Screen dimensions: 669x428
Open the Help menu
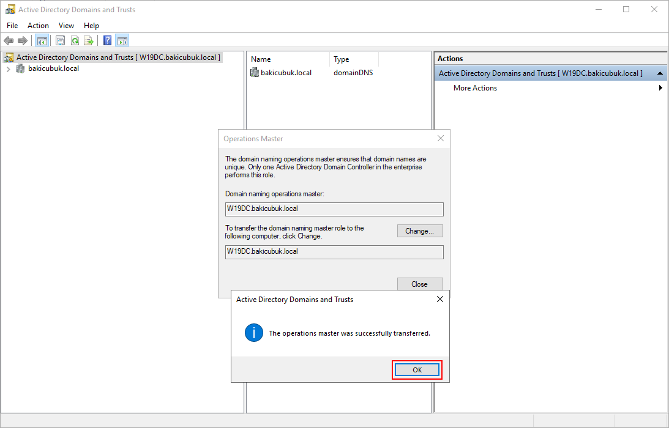pos(91,26)
